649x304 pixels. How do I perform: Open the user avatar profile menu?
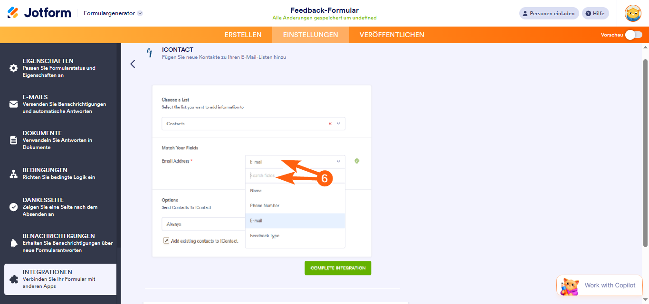tap(633, 13)
